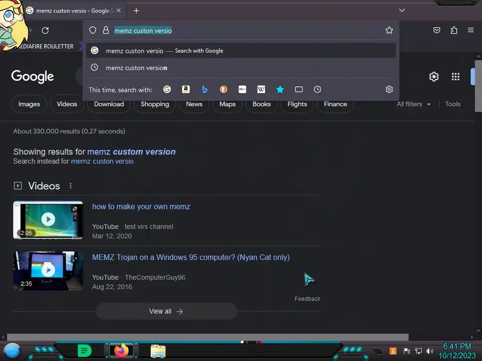
Task: Search history with the clock icon
Action: click(x=318, y=89)
